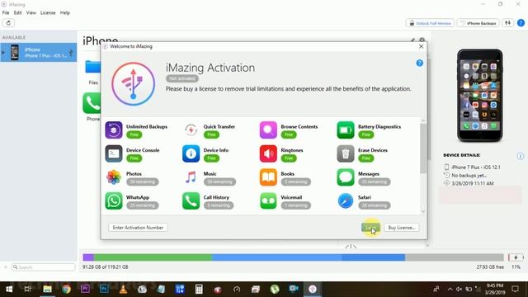
Task: Close the Welcome to iMazing dialog
Action: pos(421,46)
